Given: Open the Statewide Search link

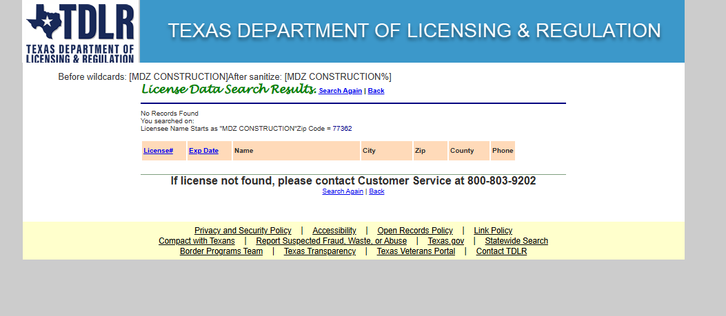Looking at the screenshot, I should (516, 240).
